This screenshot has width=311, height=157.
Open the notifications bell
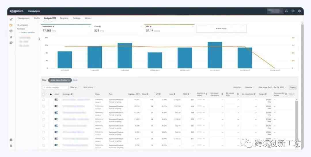tap(287, 11)
